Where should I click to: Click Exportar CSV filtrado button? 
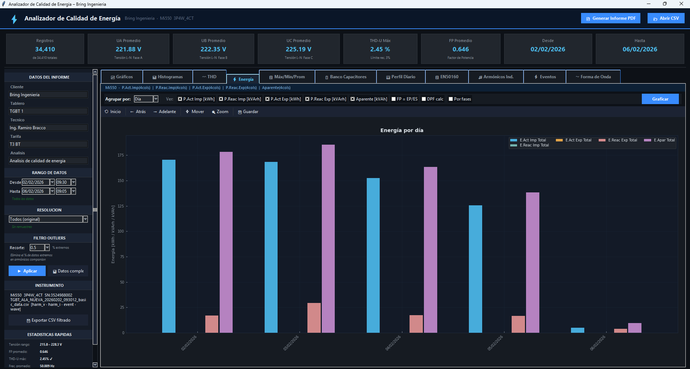[x=48, y=320]
